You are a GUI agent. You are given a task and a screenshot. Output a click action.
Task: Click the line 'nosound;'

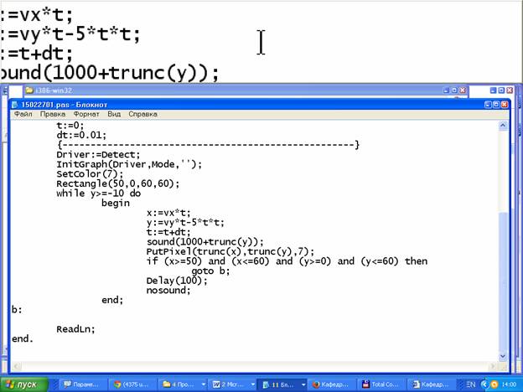coord(168,291)
